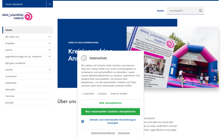
Task: Click the Herzlich Willkommen beim text
Action: tap(83, 43)
